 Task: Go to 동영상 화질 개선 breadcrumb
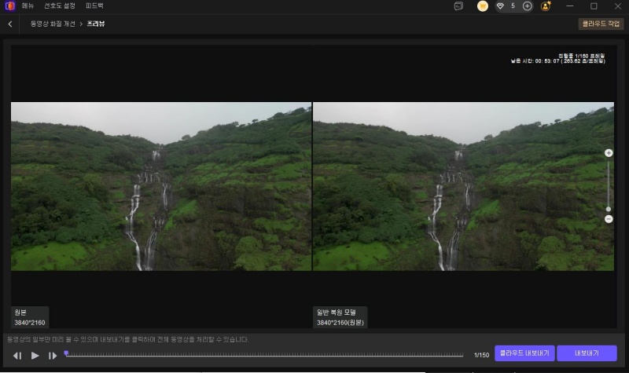[x=53, y=24]
